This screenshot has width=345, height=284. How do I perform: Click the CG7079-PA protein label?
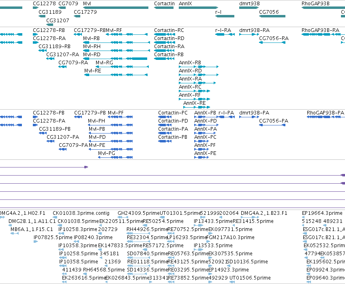point(73,145)
